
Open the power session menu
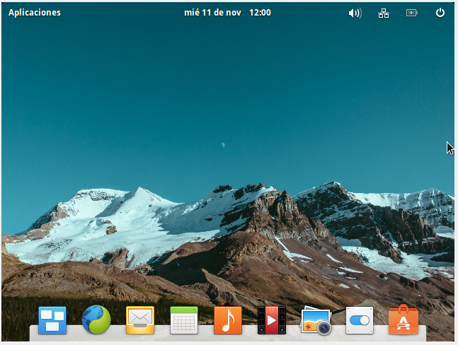coord(440,13)
